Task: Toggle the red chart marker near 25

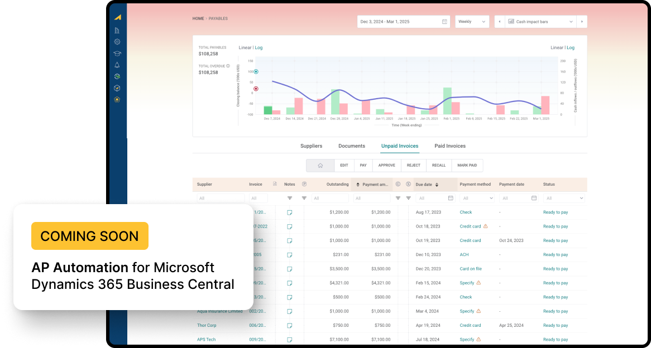Action: (x=256, y=89)
